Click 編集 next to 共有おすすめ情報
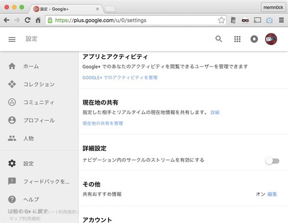Image resolution: width=288 pixels, height=223 pixels. click(x=272, y=194)
